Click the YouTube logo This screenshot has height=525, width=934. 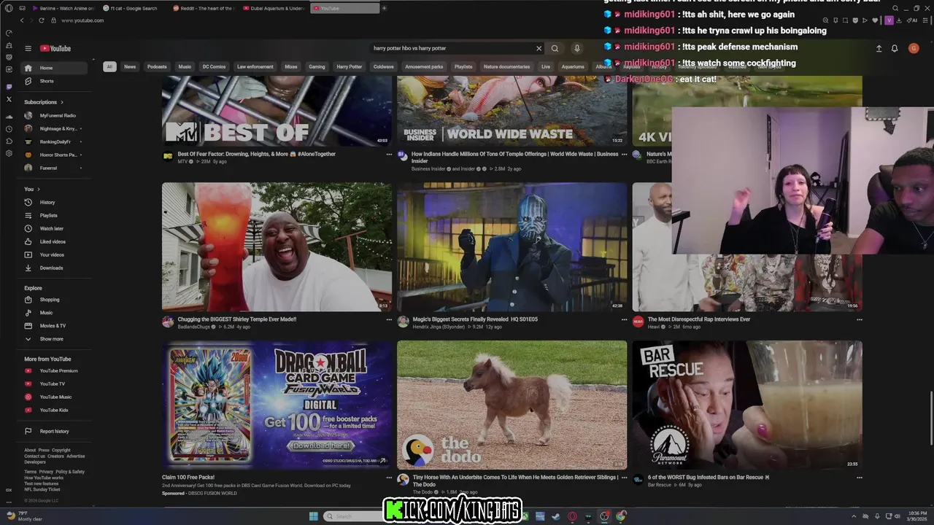55,49
